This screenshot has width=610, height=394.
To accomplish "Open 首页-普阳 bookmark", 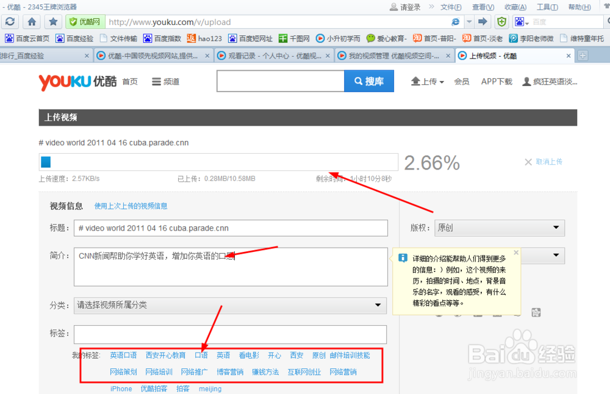I will pyautogui.click(x=434, y=38).
